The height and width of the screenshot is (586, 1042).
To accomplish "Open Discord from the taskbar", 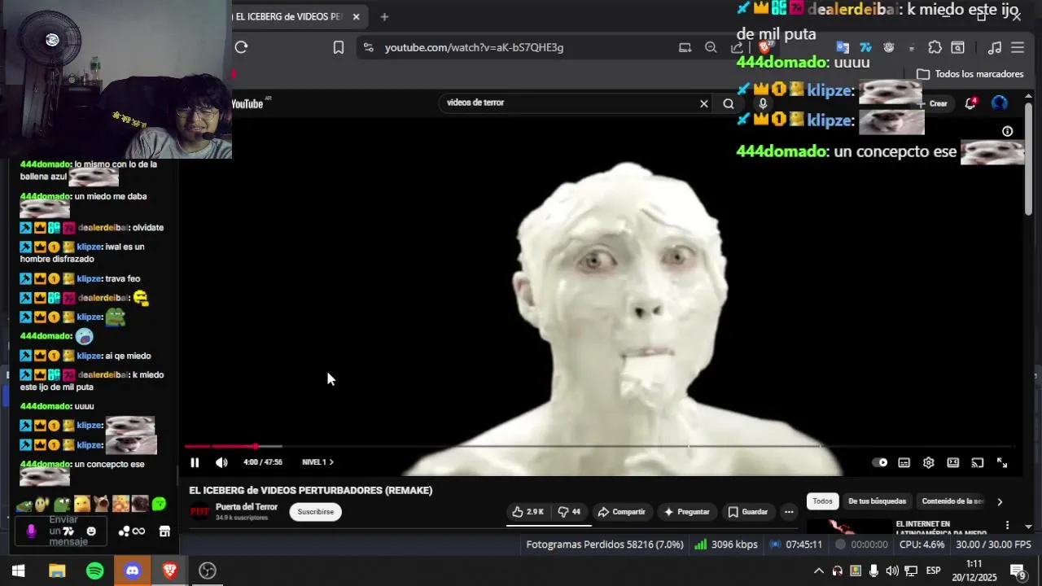I will pos(133,571).
